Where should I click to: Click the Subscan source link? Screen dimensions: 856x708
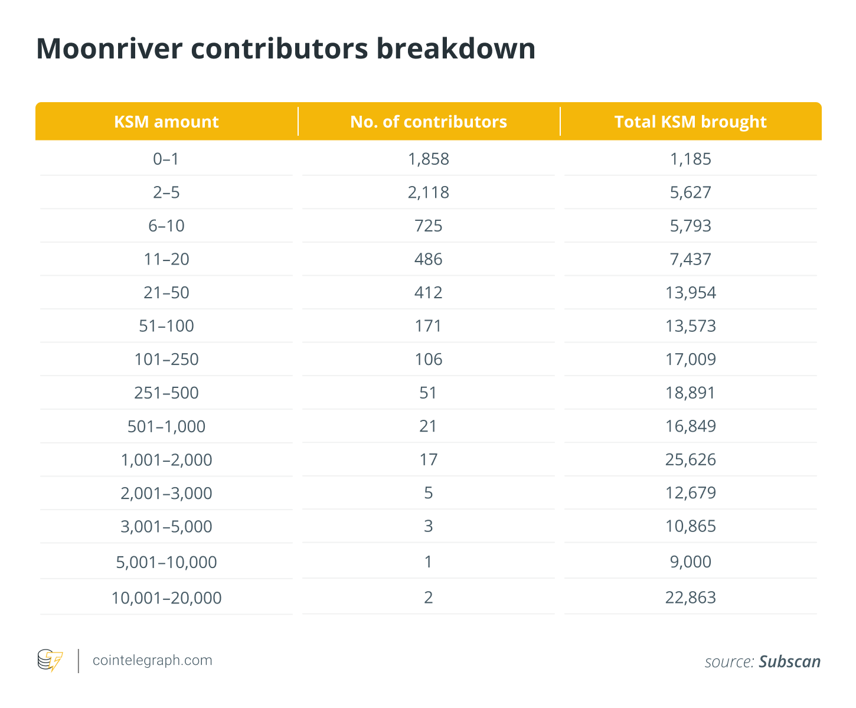click(789, 661)
